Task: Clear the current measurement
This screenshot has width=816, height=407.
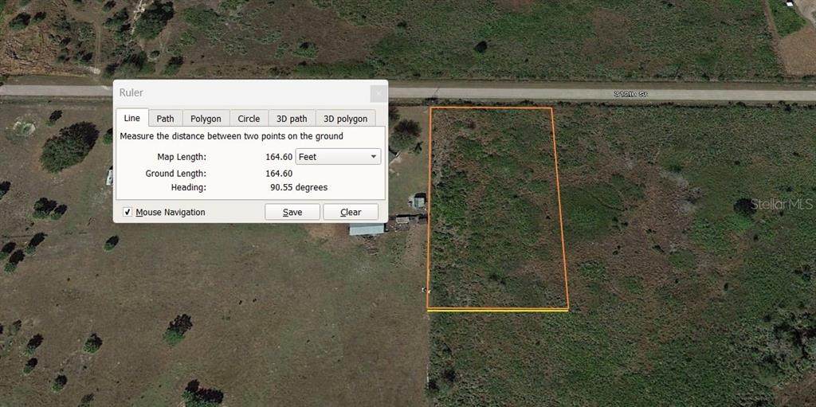Action: tap(351, 212)
